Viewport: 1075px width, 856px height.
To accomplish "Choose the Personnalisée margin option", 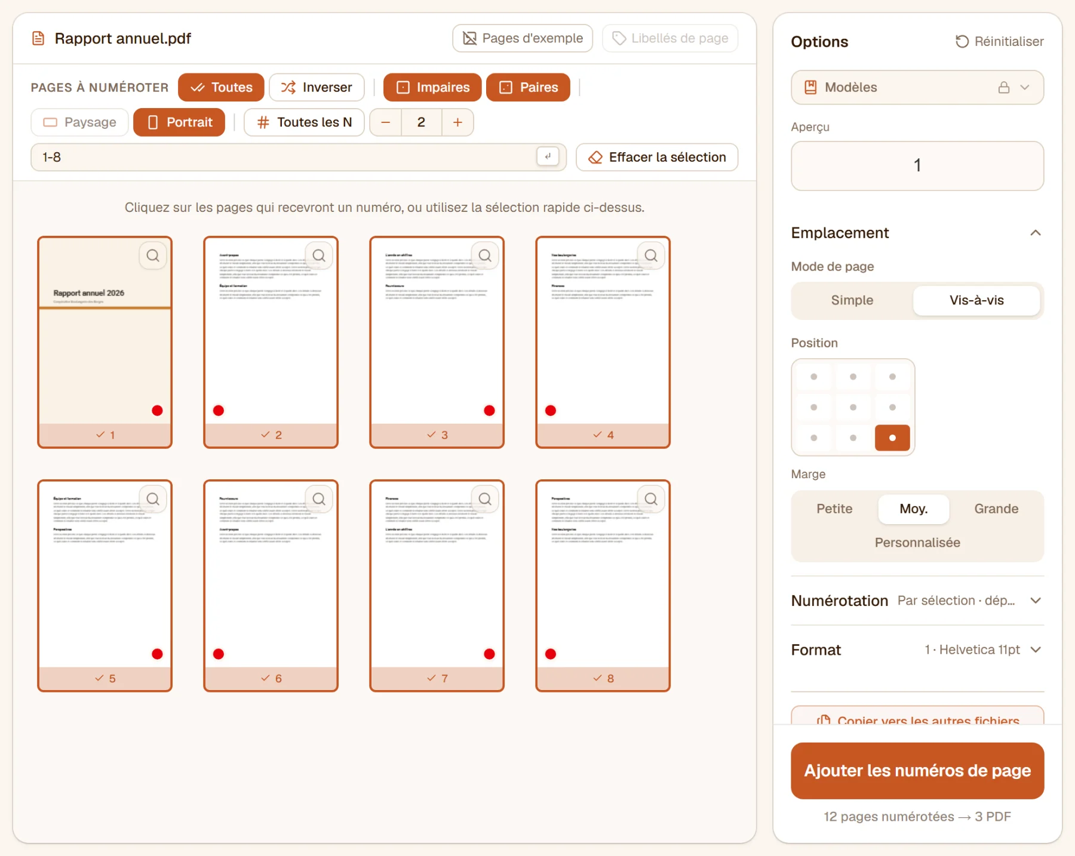I will [x=917, y=543].
